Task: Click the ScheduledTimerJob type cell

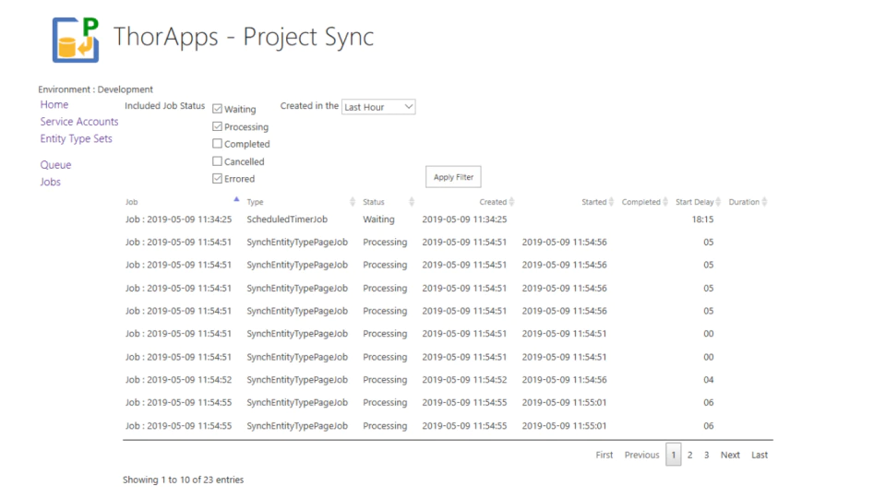Action: tap(287, 219)
